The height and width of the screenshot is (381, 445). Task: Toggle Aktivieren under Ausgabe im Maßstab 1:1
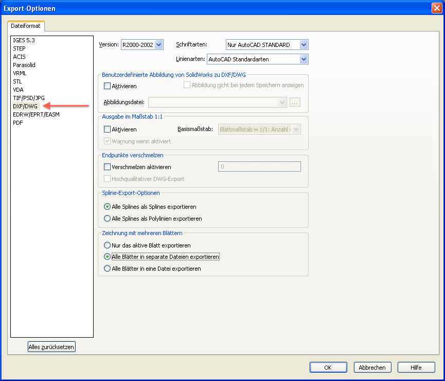tap(108, 129)
